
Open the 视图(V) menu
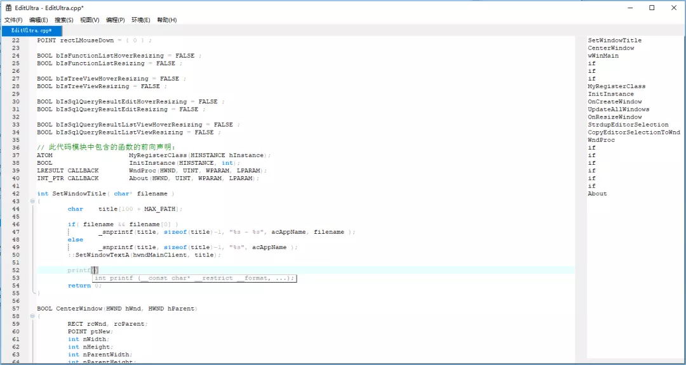pos(90,20)
